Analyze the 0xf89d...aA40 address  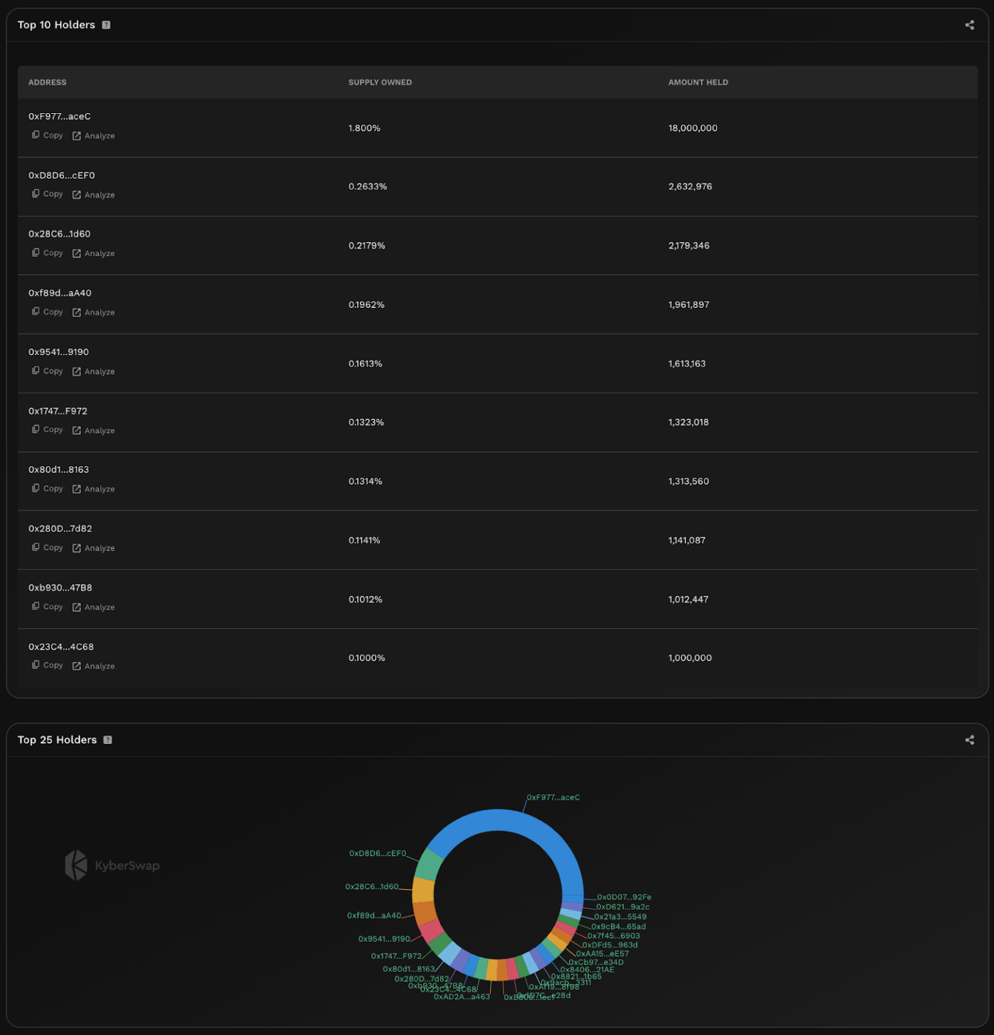(x=94, y=313)
